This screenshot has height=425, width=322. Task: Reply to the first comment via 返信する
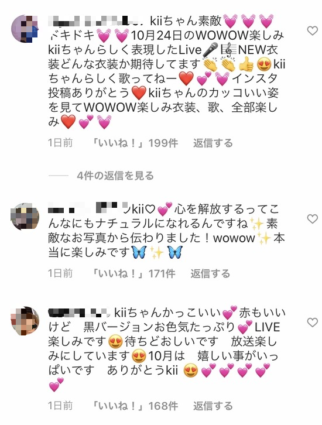tap(213, 143)
